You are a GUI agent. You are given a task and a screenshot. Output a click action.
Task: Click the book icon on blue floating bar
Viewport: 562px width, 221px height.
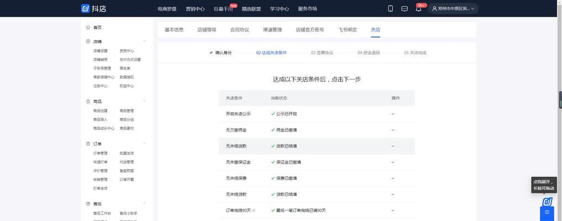pos(547,212)
